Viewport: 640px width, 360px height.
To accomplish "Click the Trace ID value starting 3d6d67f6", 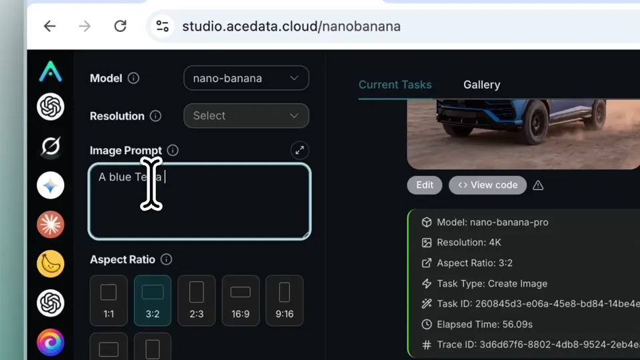I will [559, 345].
